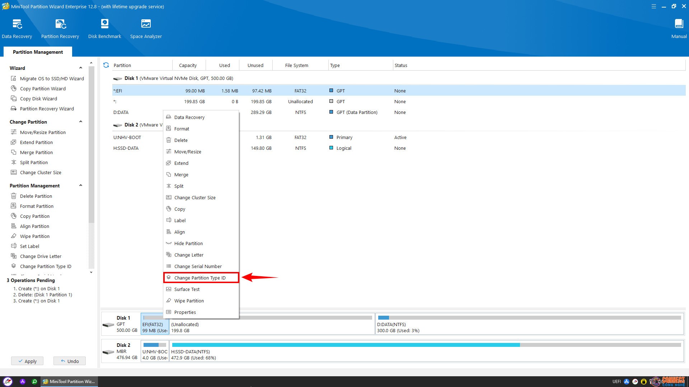Select Change Partition Type ID context entry
The image size is (689, 387).
pos(201,278)
